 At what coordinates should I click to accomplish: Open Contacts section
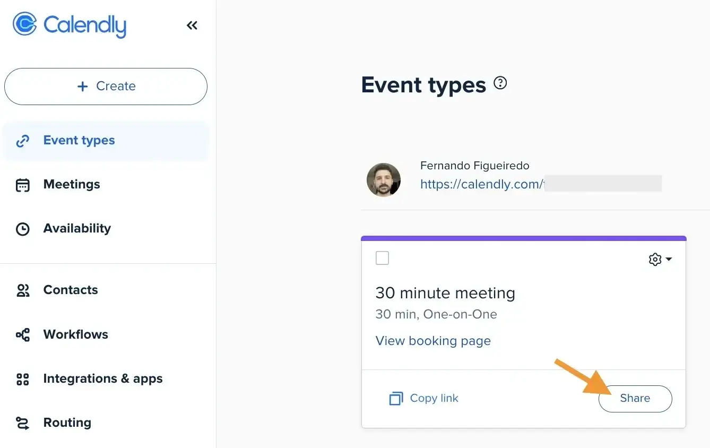(x=106, y=290)
